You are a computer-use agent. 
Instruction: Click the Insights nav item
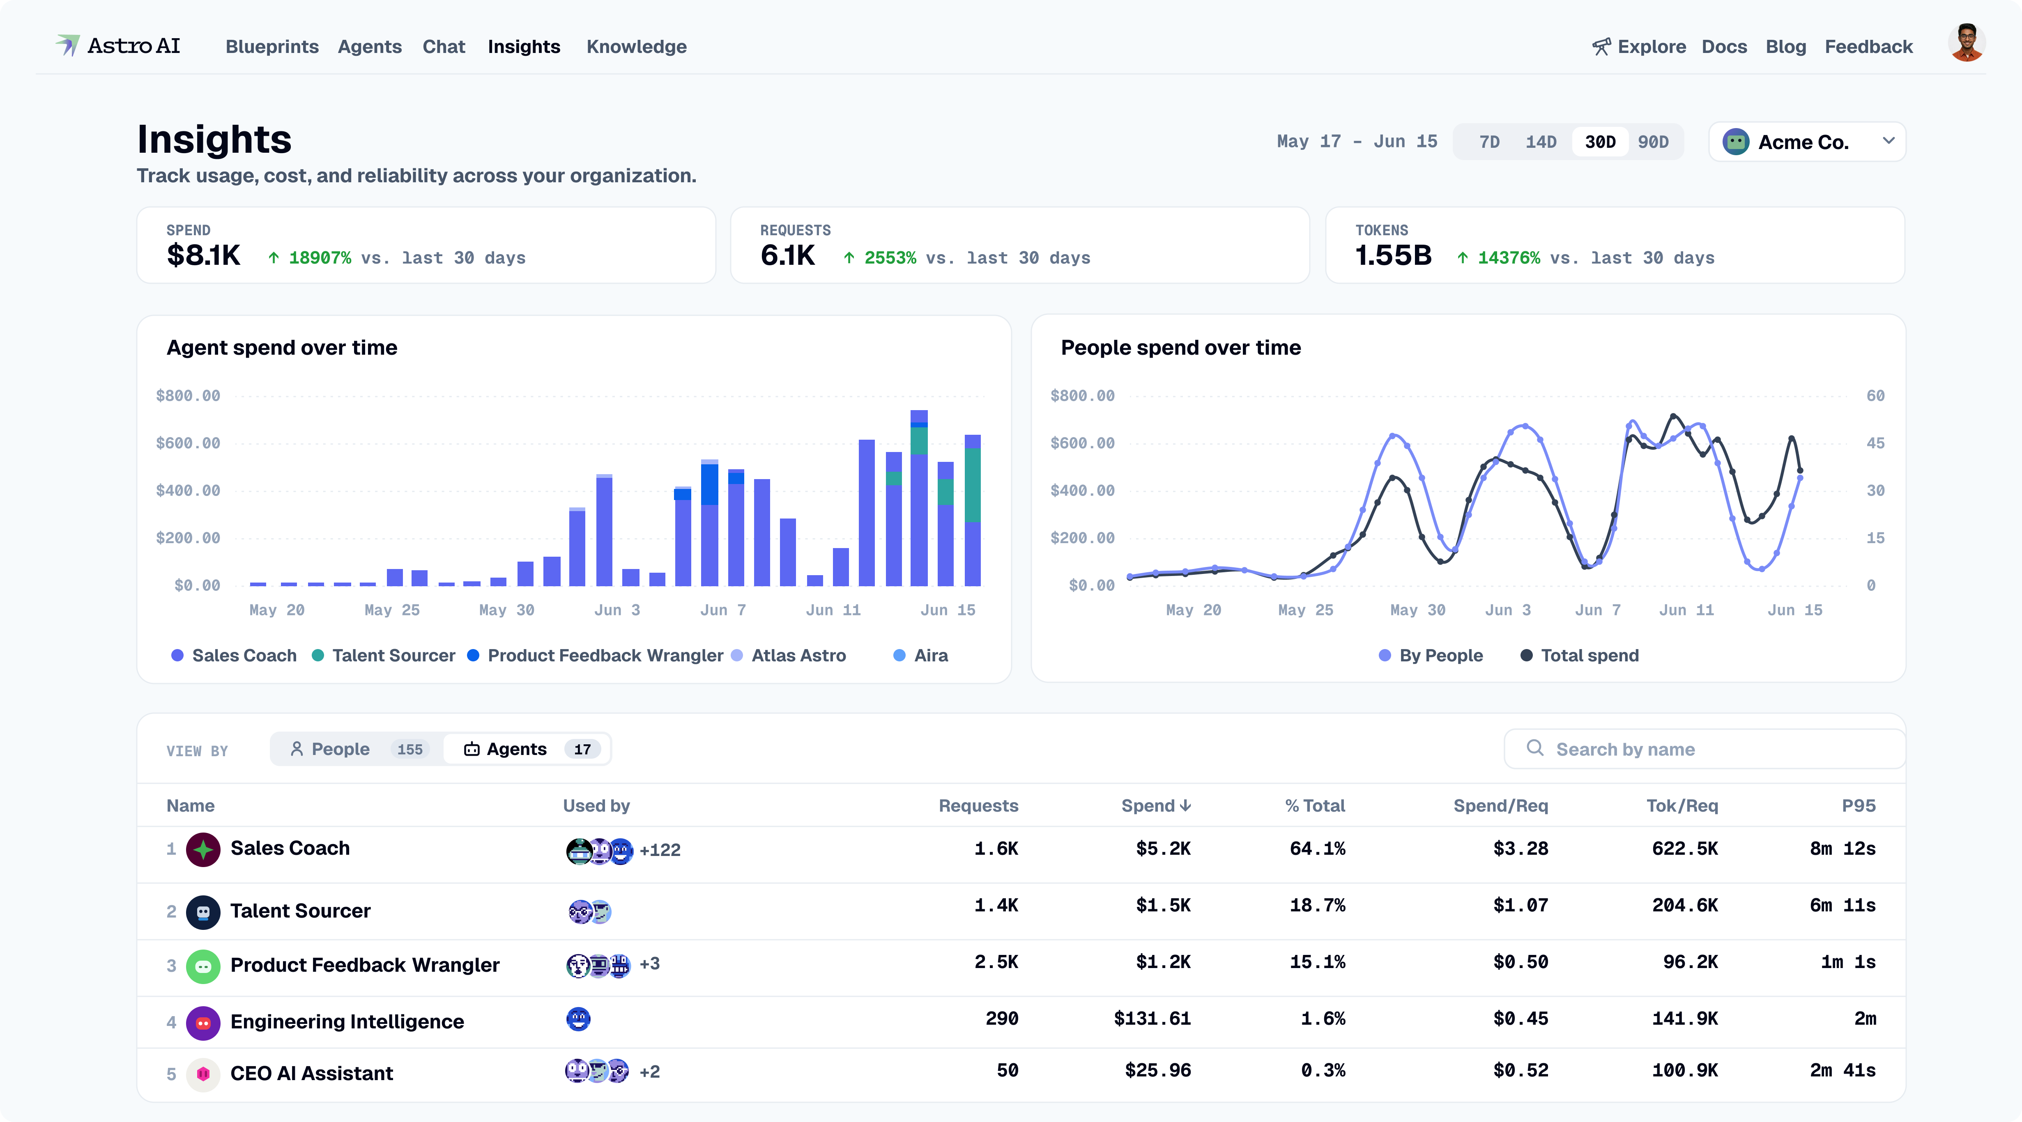(524, 46)
